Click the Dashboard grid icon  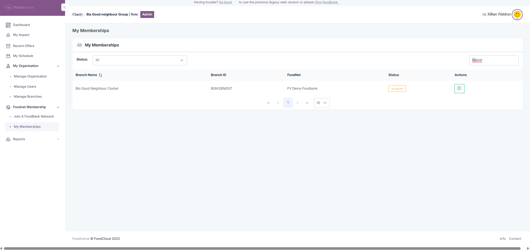[8, 25]
